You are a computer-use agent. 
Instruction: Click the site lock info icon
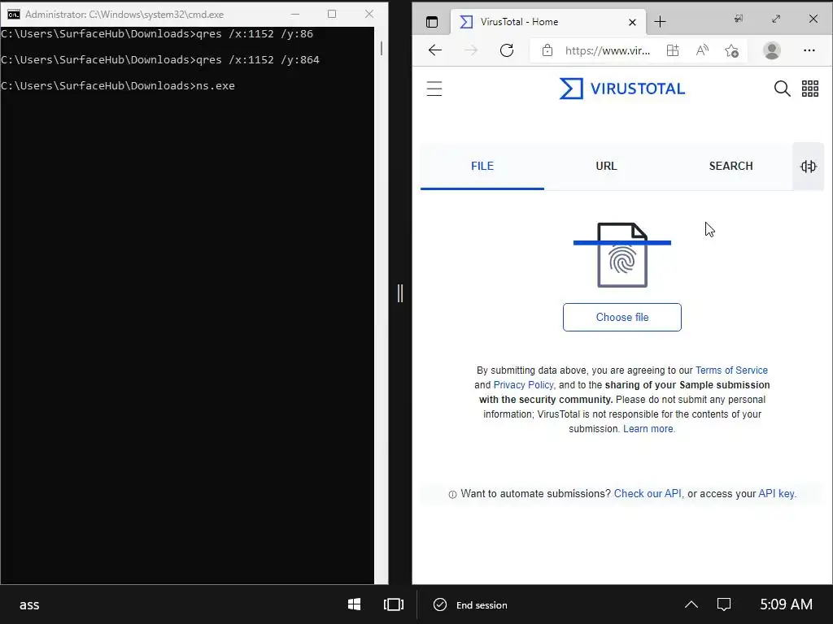coord(547,50)
